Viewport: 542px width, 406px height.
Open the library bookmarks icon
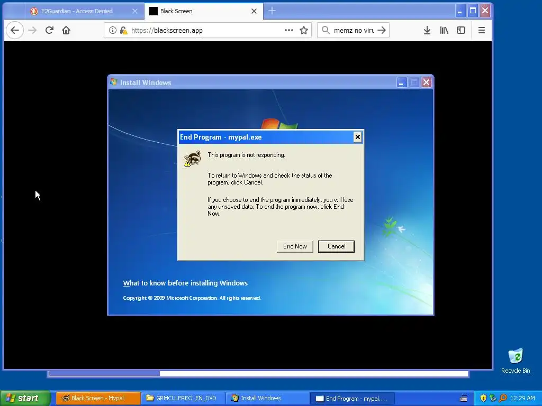(x=444, y=30)
